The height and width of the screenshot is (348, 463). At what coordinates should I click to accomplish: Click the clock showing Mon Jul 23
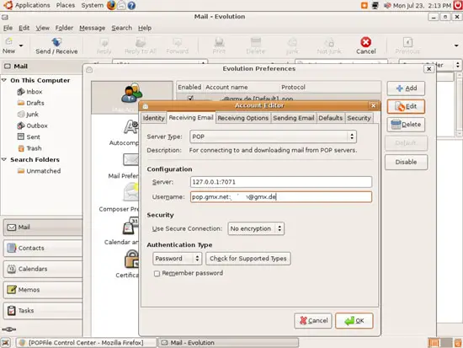tap(422, 5)
